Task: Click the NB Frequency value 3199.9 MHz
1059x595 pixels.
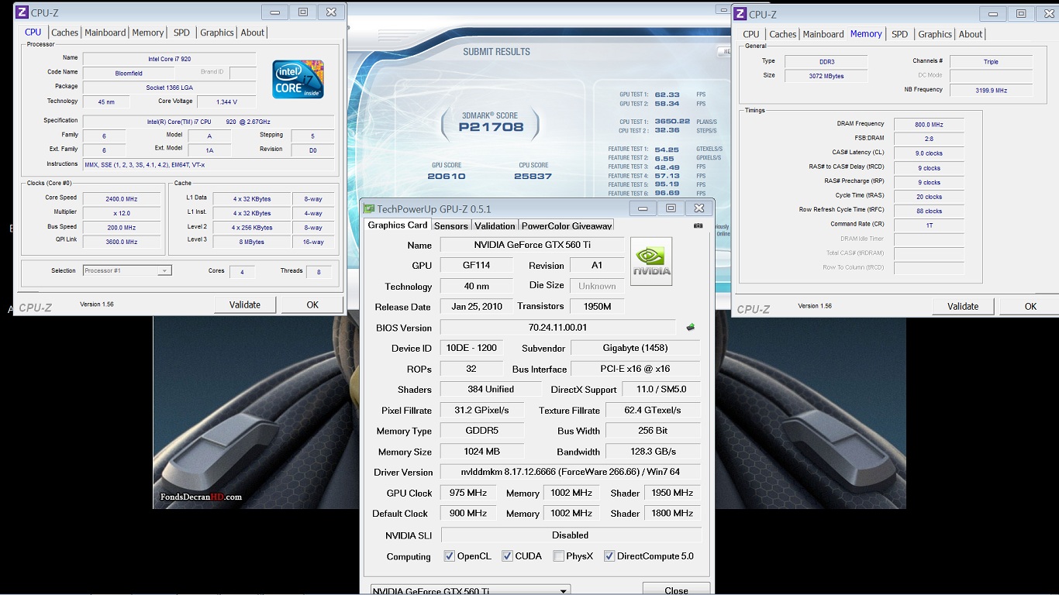Action: click(x=991, y=90)
